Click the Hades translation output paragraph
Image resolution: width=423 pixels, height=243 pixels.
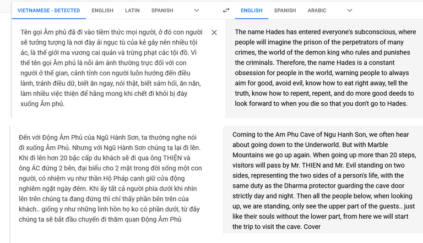[325, 68]
